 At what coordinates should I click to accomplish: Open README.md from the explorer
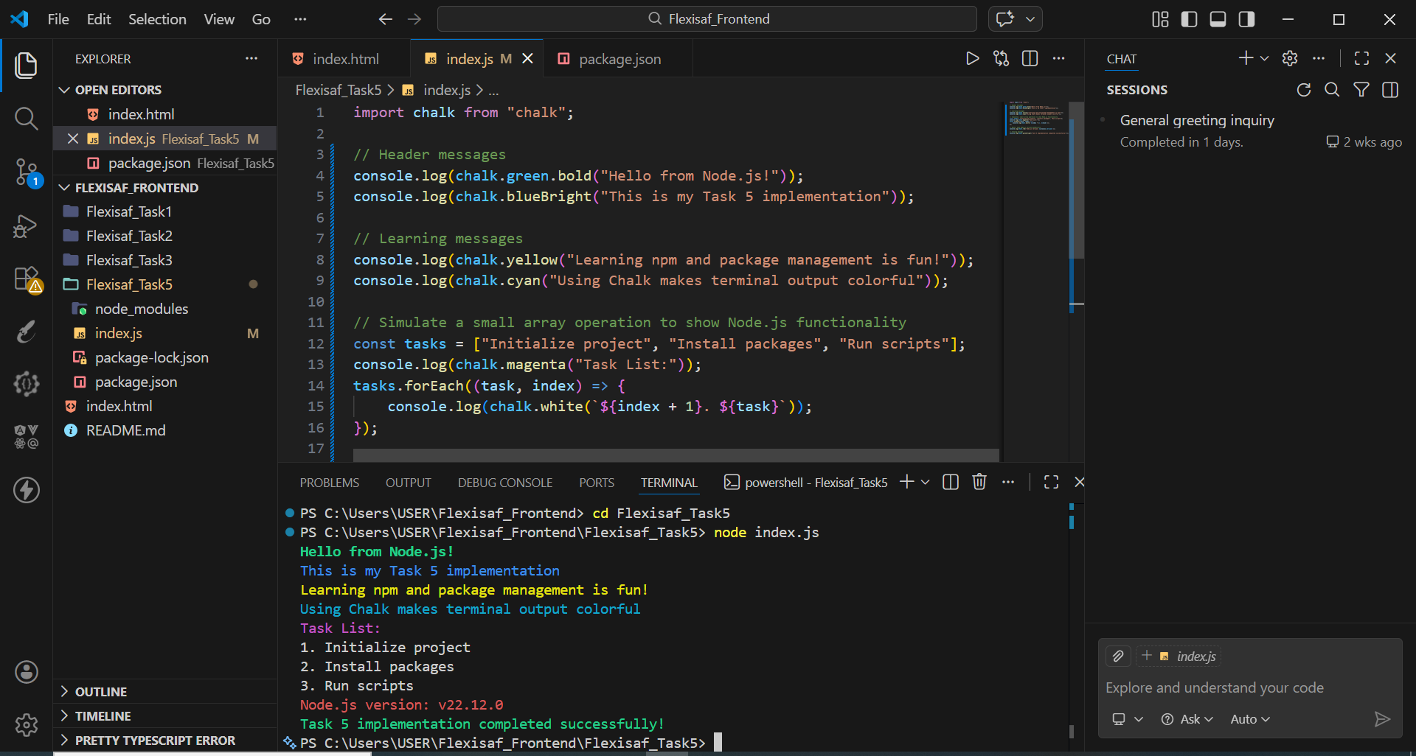(x=125, y=430)
